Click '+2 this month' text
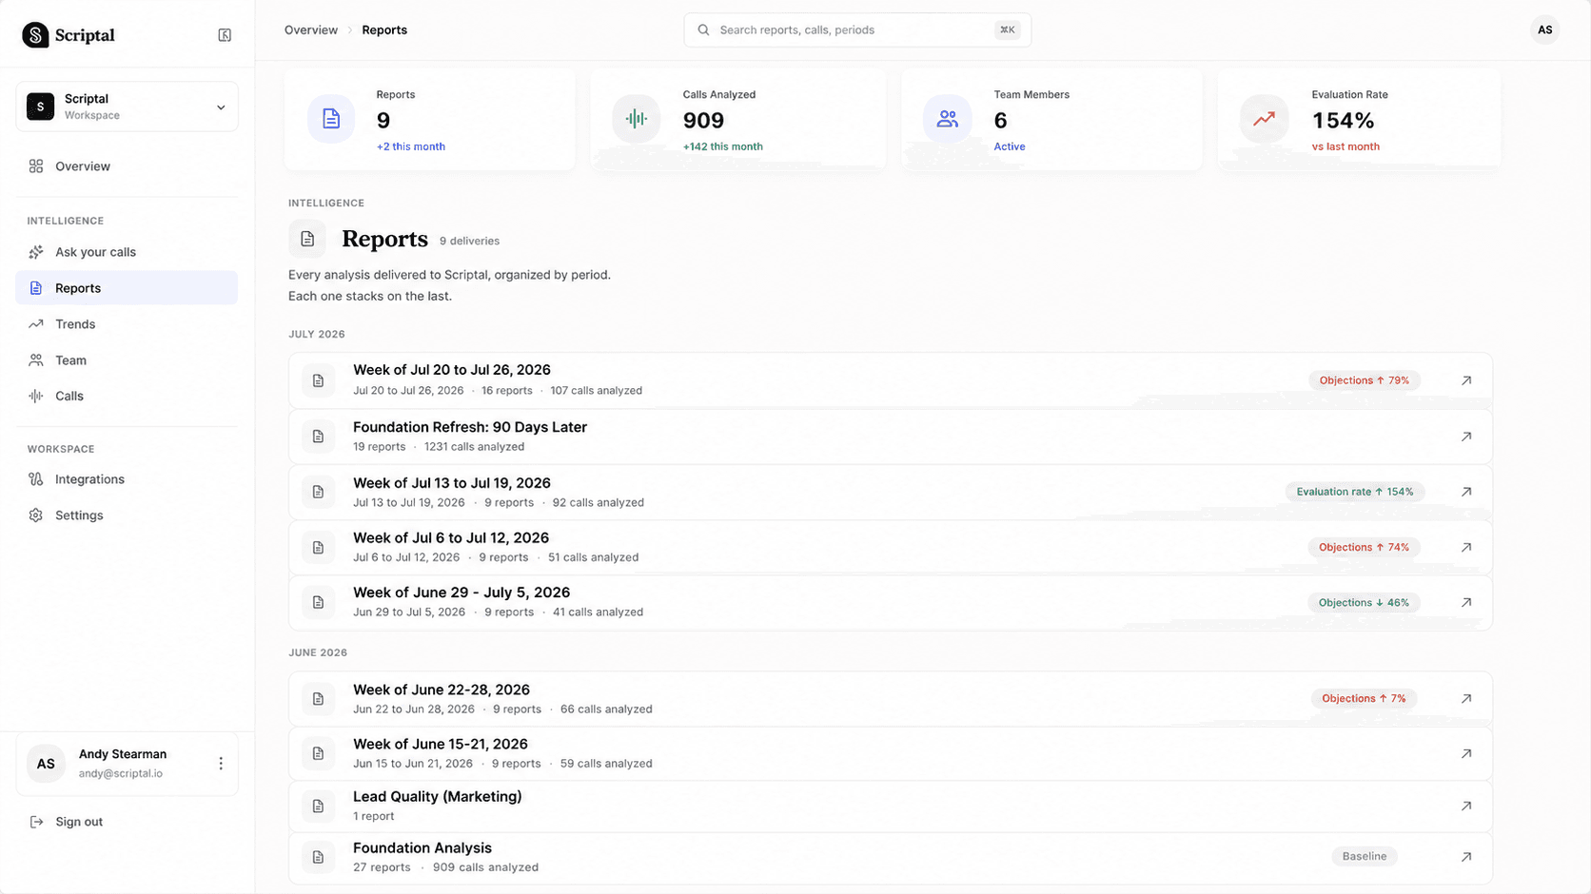This screenshot has height=894, width=1591. (x=411, y=146)
